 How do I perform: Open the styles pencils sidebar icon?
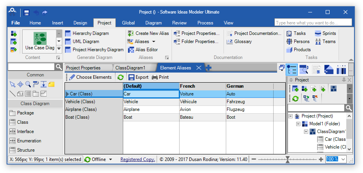pyautogui.click(x=341, y=69)
